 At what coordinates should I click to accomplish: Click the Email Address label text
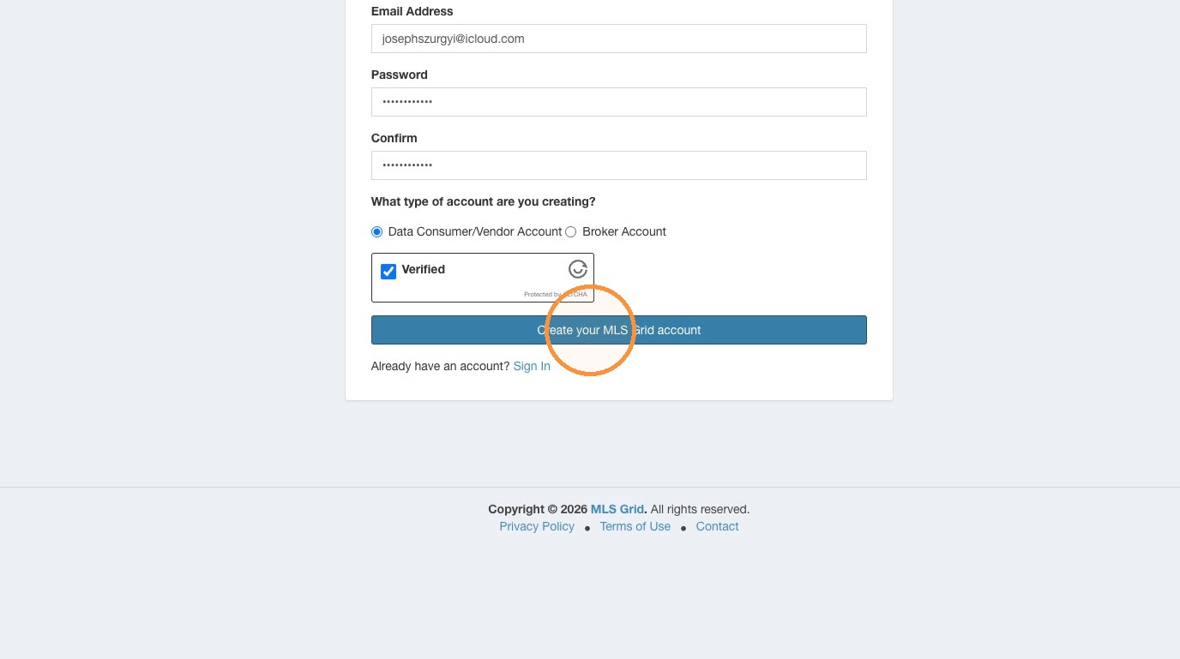(412, 11)
